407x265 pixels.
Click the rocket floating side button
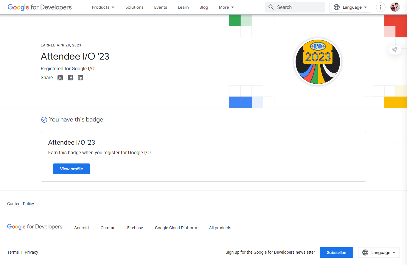(395, 50)
